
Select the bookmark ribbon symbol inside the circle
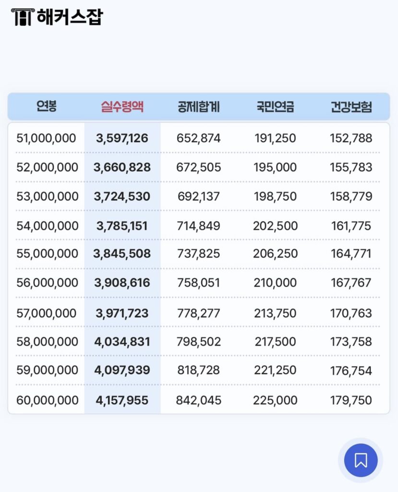coord(361,460)
